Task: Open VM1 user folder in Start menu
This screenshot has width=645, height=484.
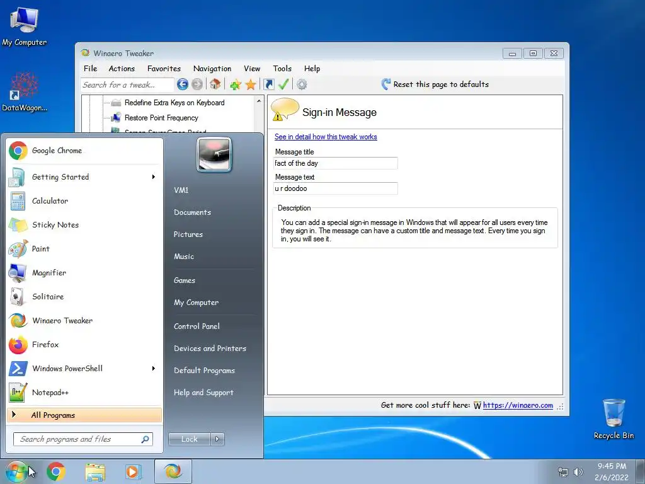Action: [181, 190]
